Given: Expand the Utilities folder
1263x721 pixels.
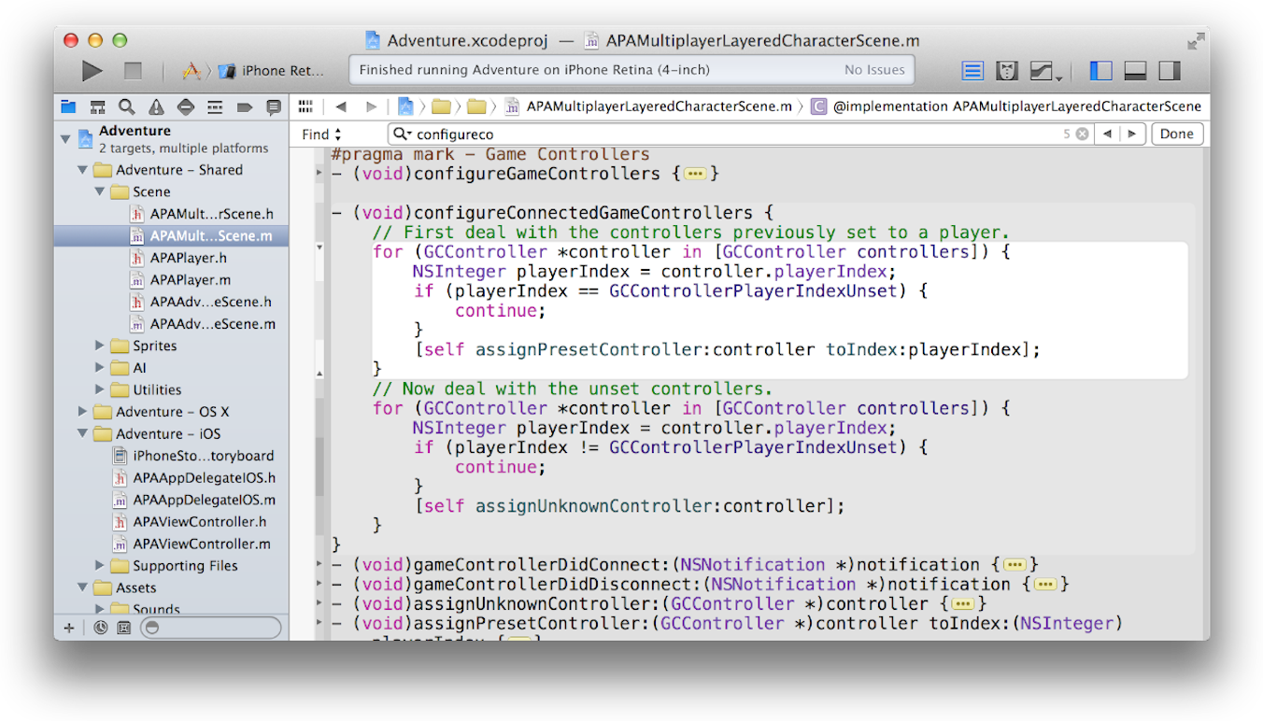Looking at the screenshot, I should tap(99, 389).
